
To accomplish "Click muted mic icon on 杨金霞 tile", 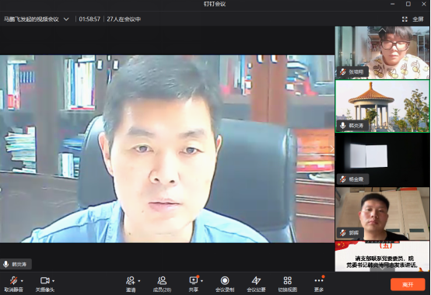I will [x=343, y=179].
